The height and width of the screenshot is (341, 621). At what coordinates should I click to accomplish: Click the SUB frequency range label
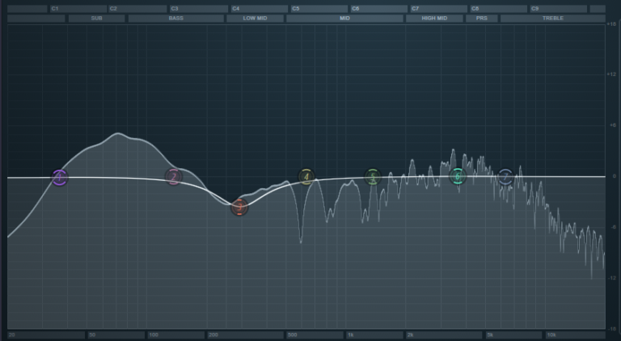[96, 18]
